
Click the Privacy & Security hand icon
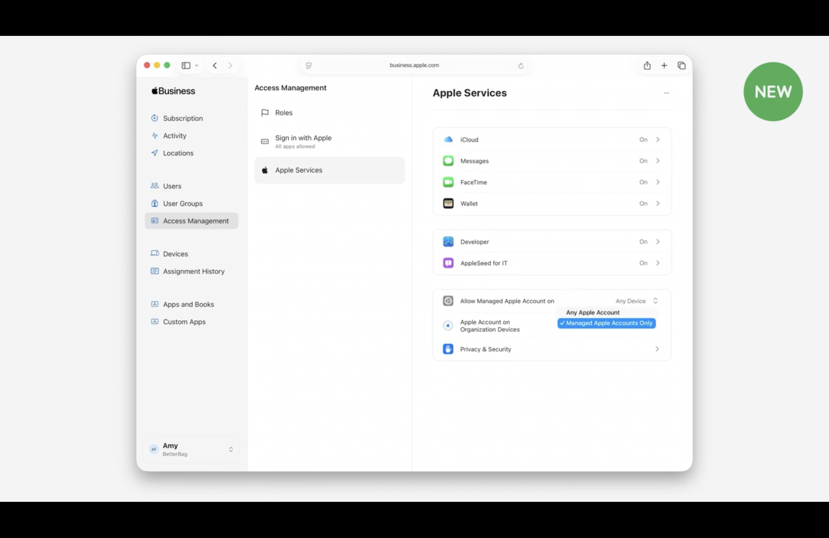click(x=448, y=349)
